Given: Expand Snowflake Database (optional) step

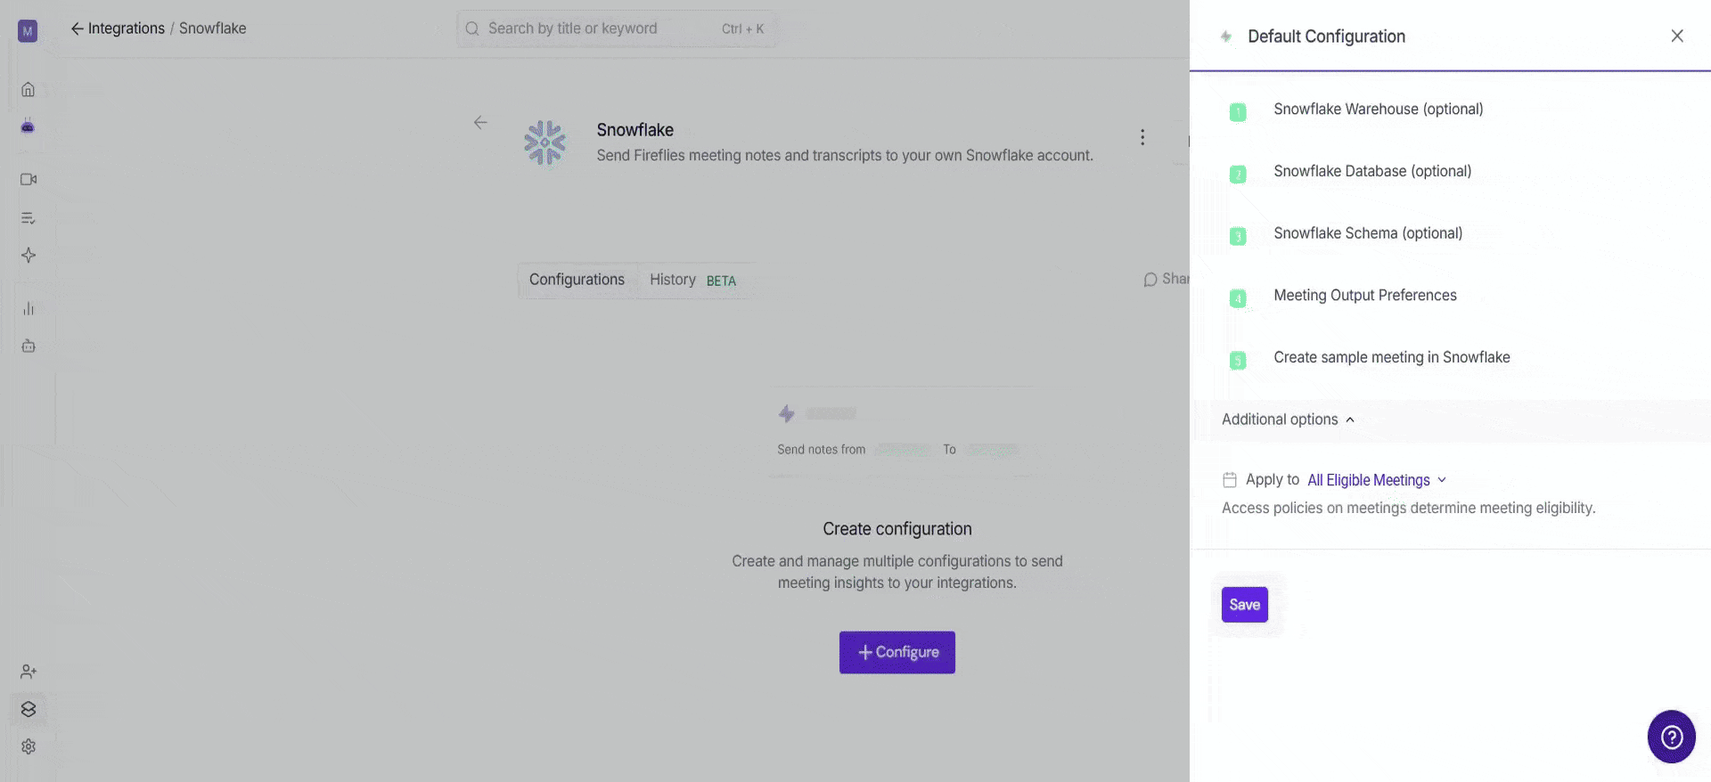Looking at the screenshot, I should (x=1372, y=172).
